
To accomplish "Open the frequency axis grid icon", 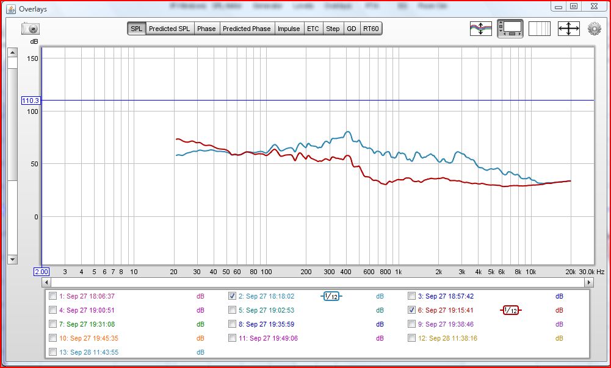I will pos(540,29).
